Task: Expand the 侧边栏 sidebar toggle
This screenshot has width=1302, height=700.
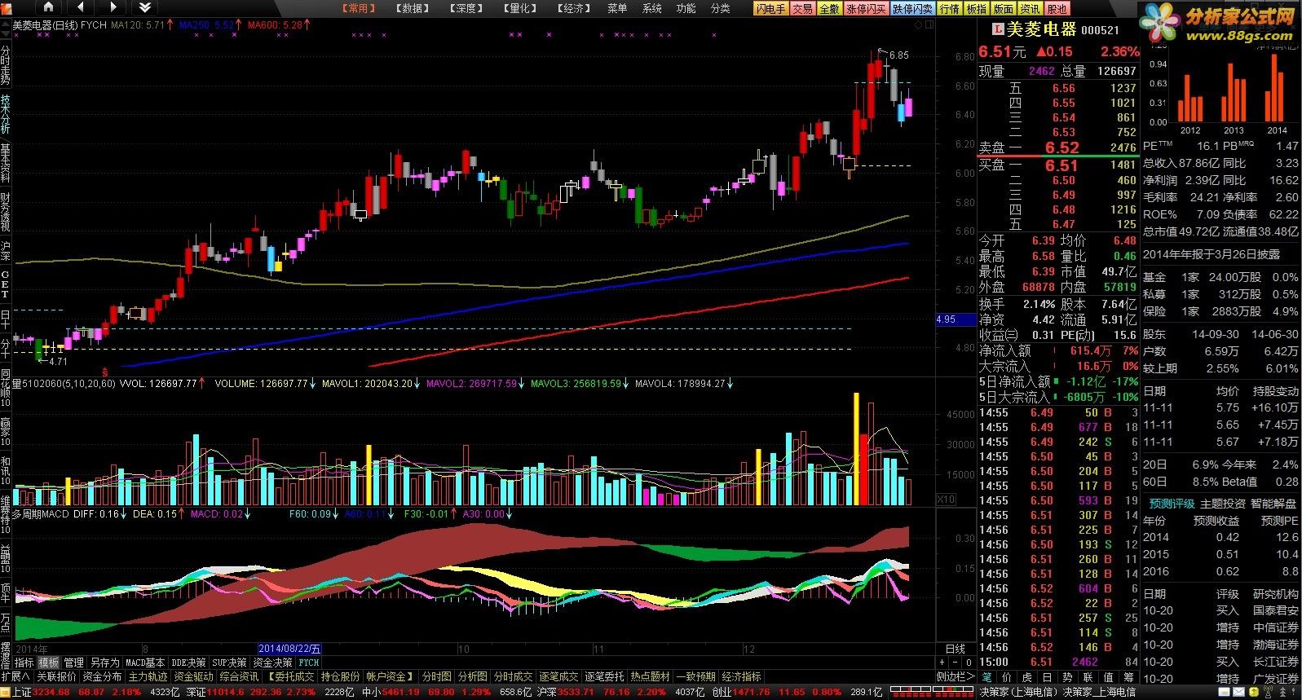Action: (x=956, y=676)
